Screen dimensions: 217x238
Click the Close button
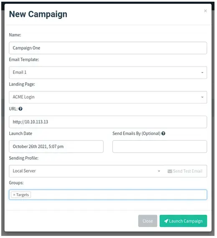(x=148, y=221)
